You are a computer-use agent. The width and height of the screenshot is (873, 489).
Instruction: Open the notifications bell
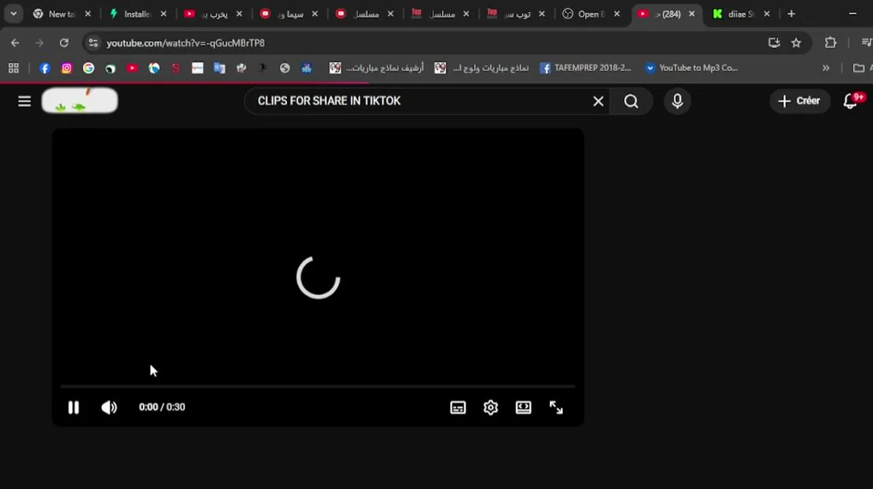click(x=851, y=101)
